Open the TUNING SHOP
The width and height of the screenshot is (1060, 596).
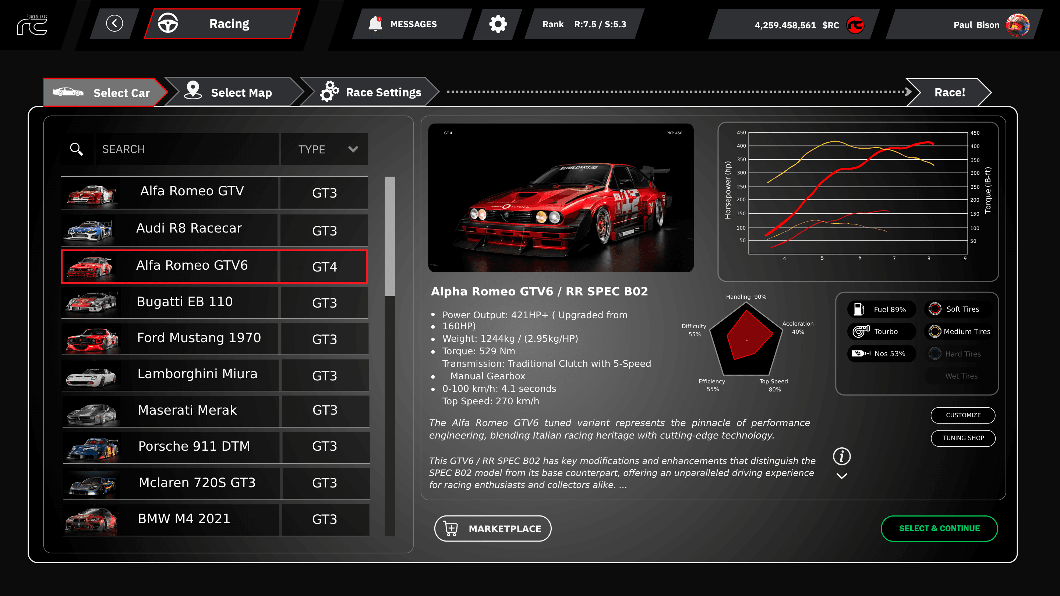(x=963, y=438)
